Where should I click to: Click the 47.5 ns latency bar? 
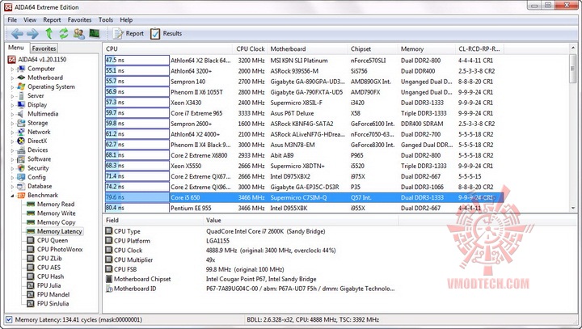pyautogui.click(x=137, y=60)
